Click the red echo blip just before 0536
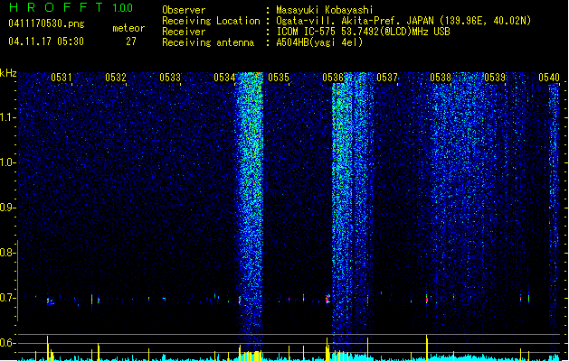569x361 pixels. point(327,299)
